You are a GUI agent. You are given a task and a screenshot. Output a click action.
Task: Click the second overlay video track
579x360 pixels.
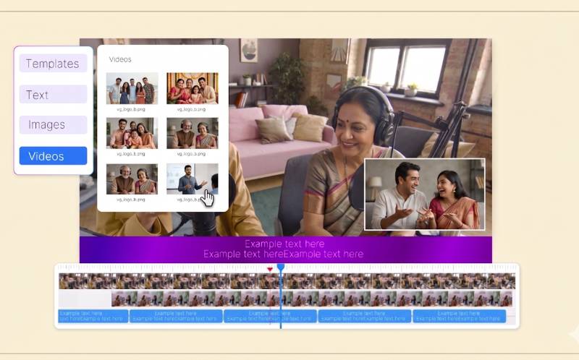click(x=312, y=299)
